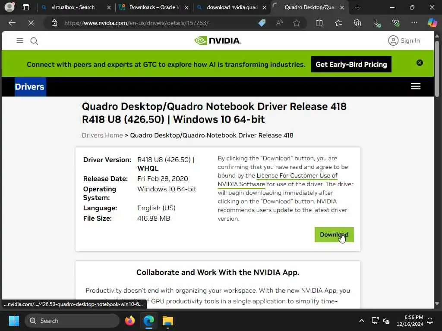Open the Windows Start menu
Image resolution: width=442 pixels, height=331 pixels.
pyautogui.click(x=14, y=321)
